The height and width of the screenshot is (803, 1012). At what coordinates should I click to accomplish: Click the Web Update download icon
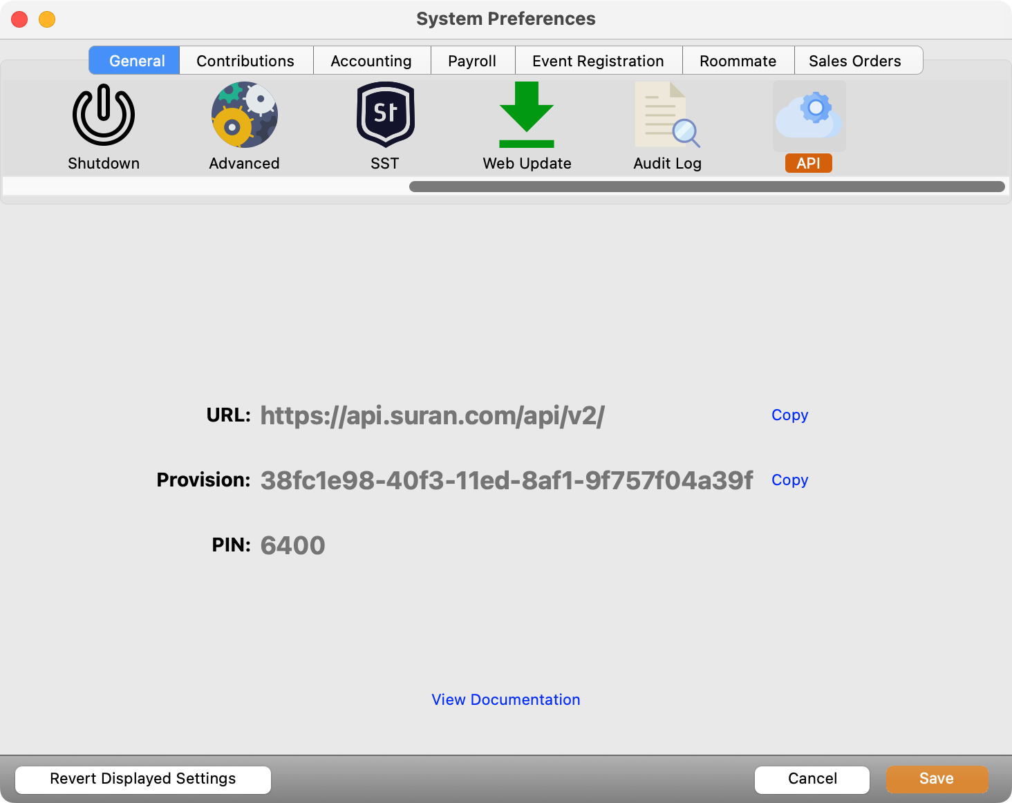pyautogui.click(x=527, y=115)
